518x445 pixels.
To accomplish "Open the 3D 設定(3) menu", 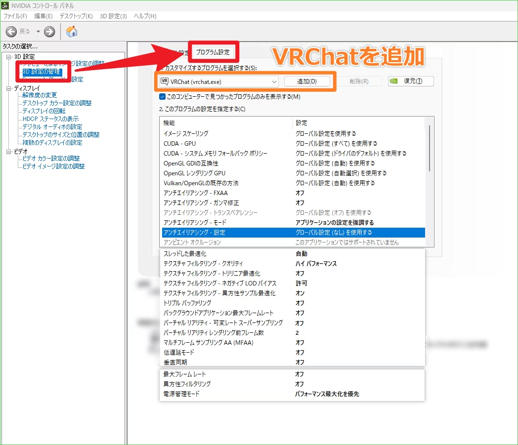I will tap(113, 16).
